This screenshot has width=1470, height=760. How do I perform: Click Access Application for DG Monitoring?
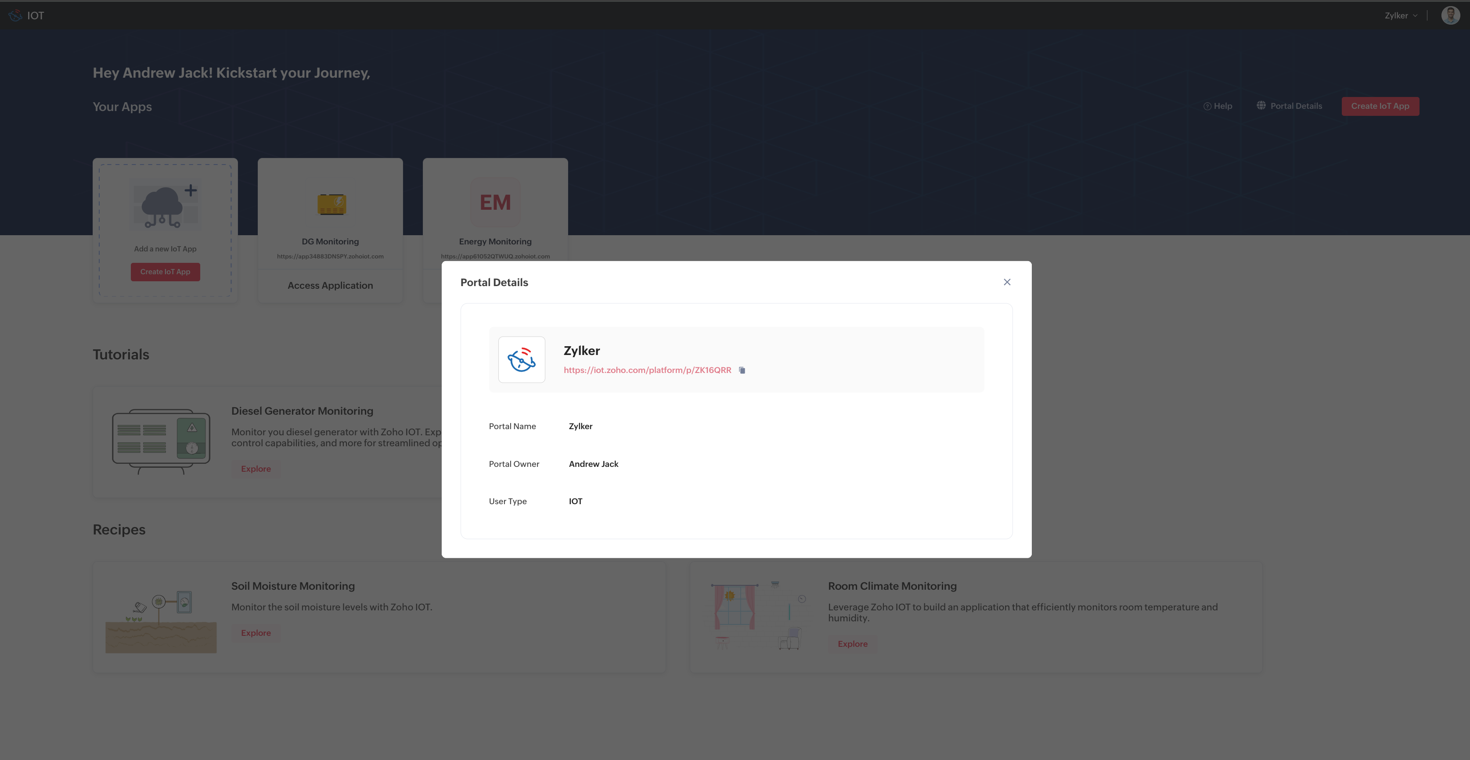tap(331, 286)
